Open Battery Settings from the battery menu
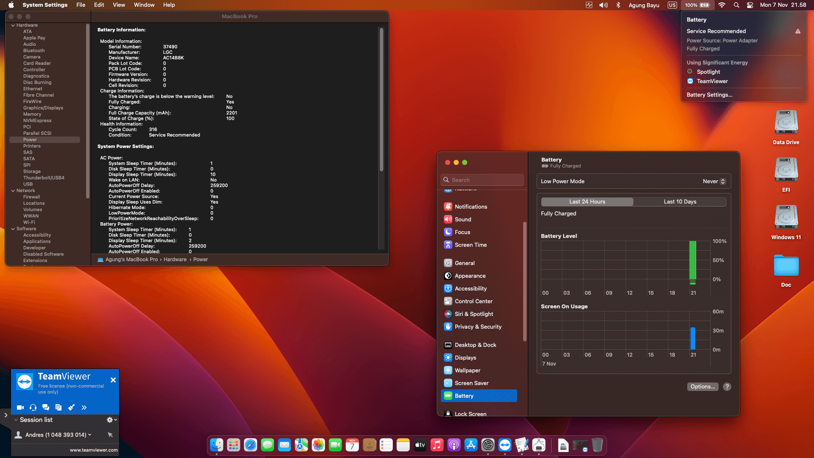Viewport: 814px width, 458px height. 709,95
